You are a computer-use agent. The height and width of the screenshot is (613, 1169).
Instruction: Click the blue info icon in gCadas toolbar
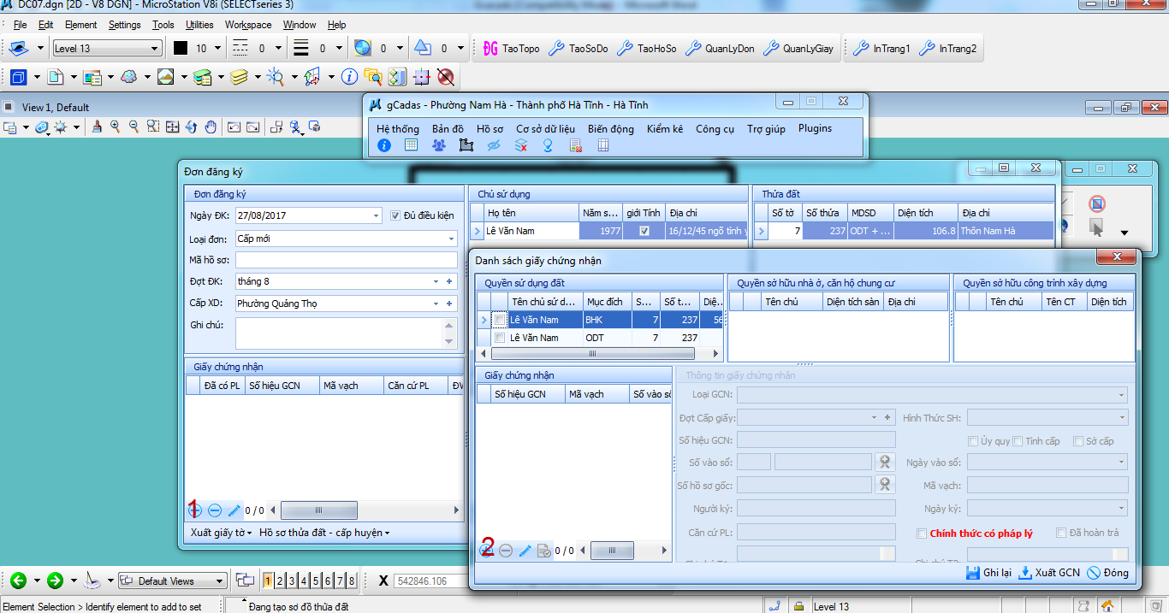click(x=384, y=145)
